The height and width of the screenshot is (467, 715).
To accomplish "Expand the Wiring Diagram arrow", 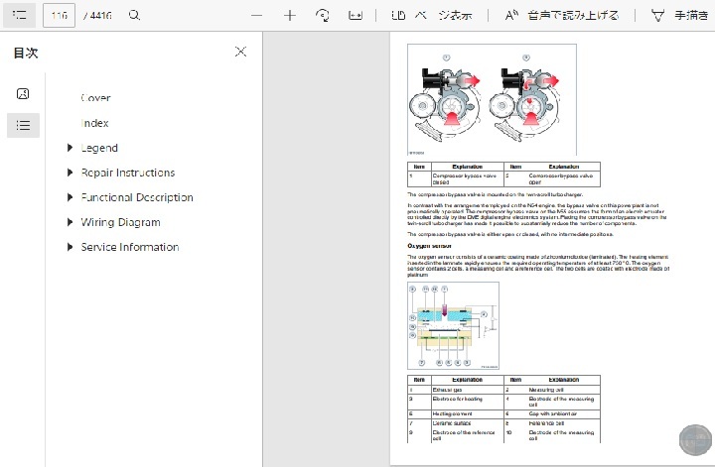I will coord(70,222).
